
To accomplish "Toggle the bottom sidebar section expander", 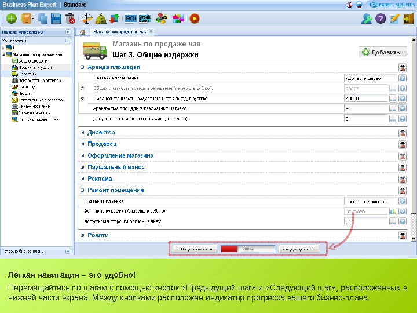I will coord(68,251).
